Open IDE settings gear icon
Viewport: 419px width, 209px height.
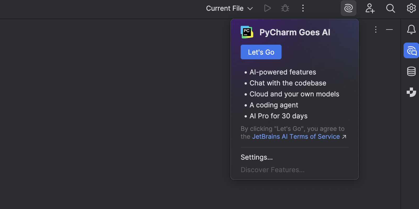coord(411,8)
